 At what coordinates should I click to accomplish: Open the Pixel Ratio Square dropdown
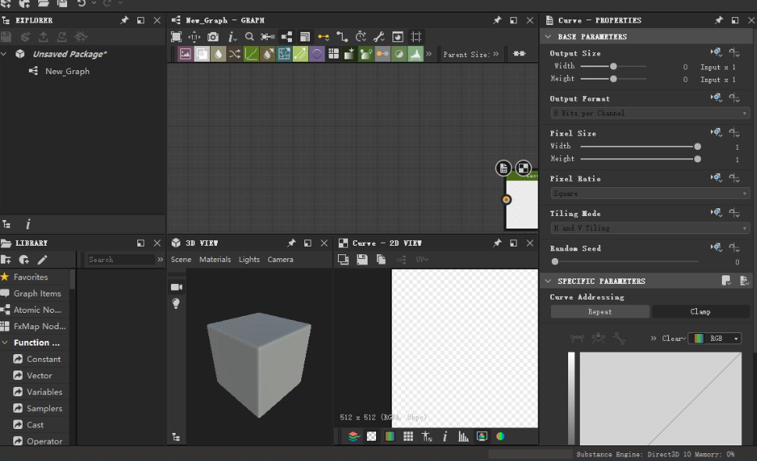(650, 193)
